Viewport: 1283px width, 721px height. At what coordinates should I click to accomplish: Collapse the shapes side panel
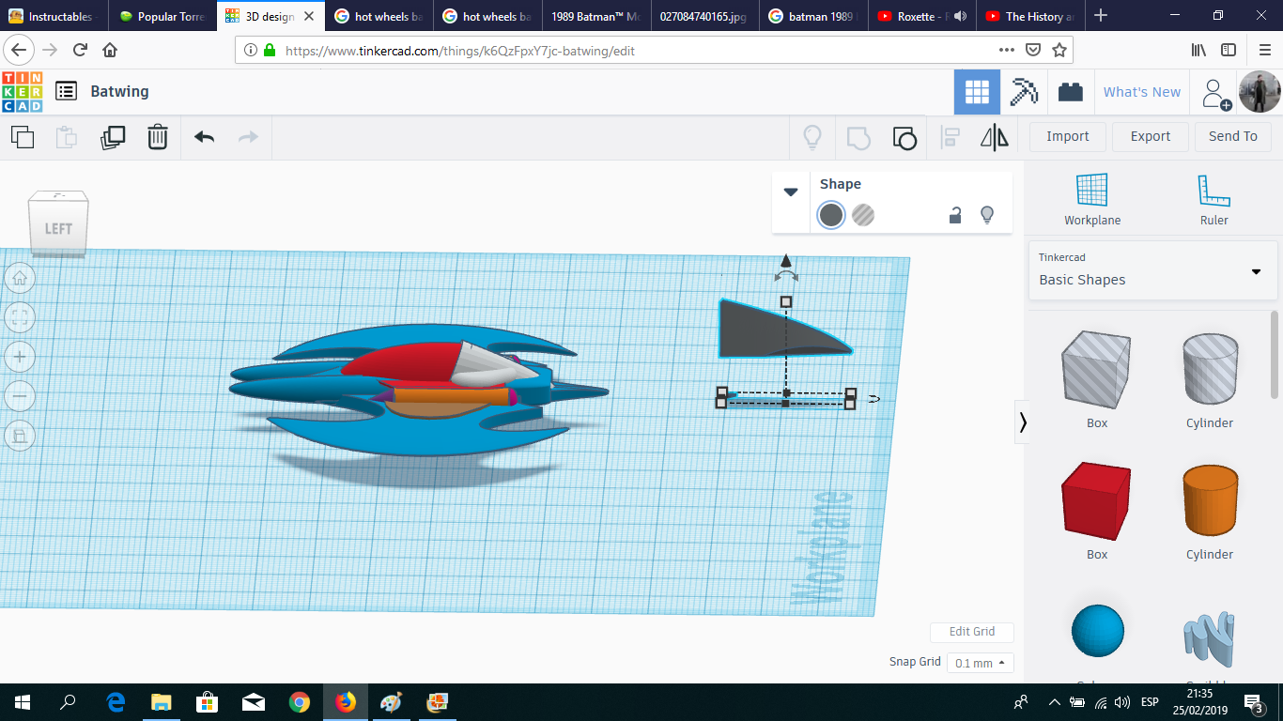(x=1023, y=423)
